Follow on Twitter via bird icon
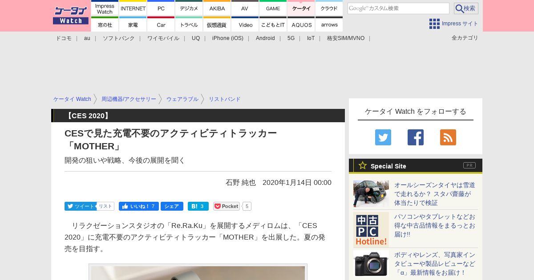 click(x=383, y=137)
